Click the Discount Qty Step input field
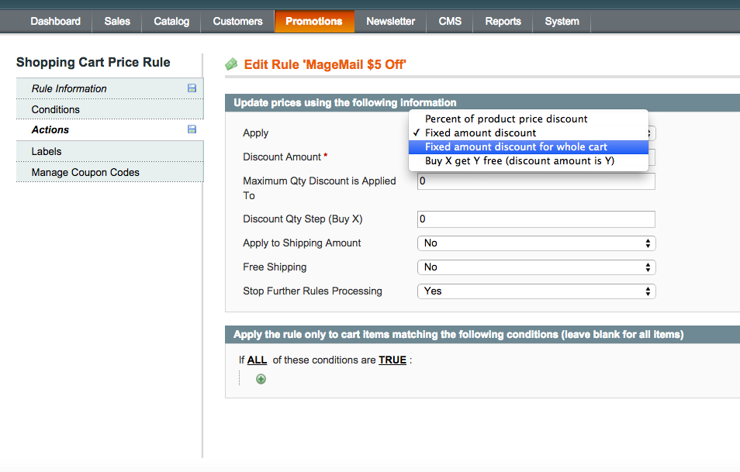 tap(536, 219)
